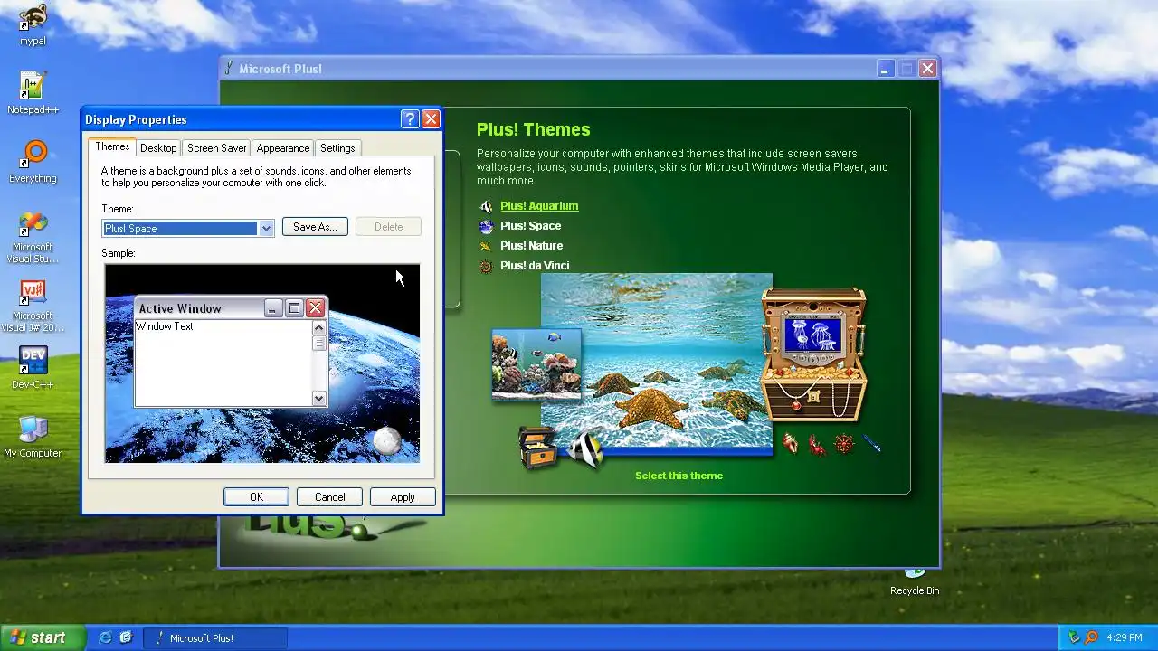Click the treasure chest icon below aquarium preview
The image size is (1158, 651).
coord(537,447)
